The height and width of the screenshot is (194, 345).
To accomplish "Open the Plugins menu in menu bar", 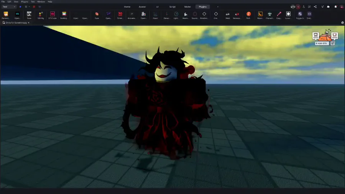I will (x=25, y=2).
